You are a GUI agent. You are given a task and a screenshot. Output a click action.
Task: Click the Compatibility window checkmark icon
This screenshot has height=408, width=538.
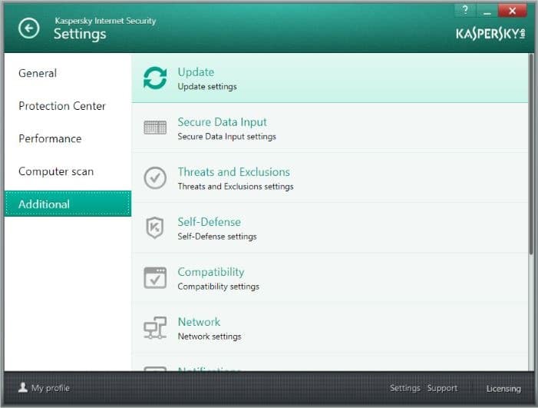pos(155,277)
